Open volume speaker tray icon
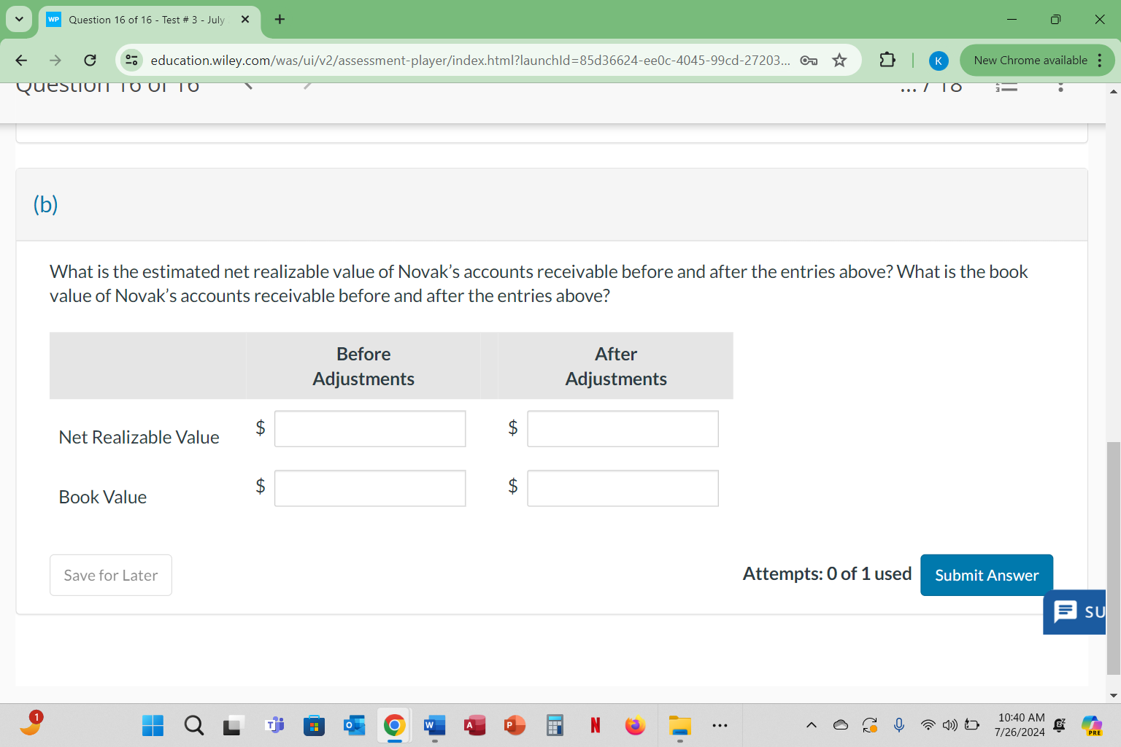 click(x=949, y=725)
